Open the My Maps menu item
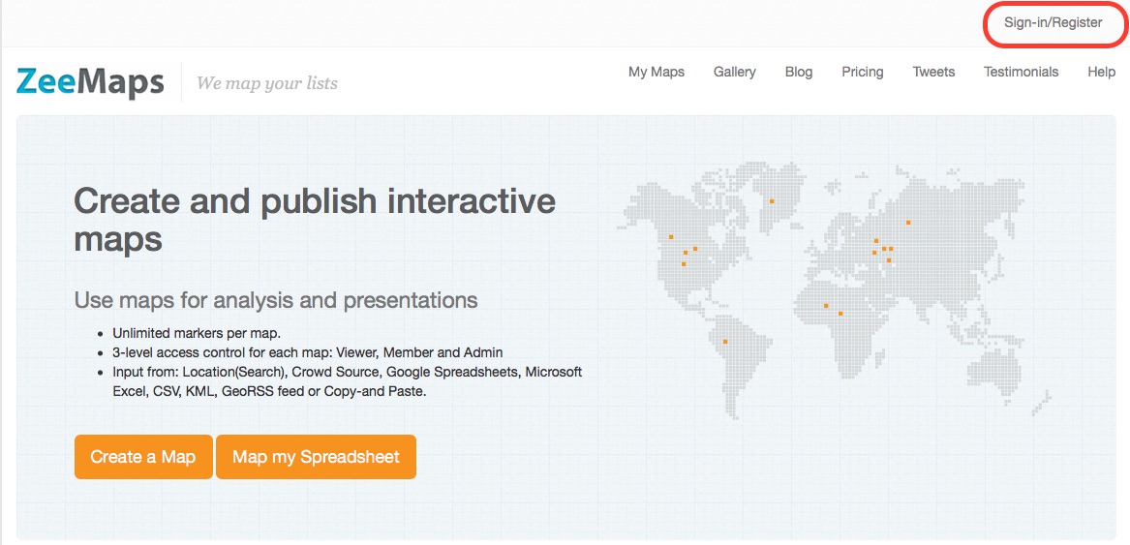1130x545 pixels. click(x=657, y=72)
